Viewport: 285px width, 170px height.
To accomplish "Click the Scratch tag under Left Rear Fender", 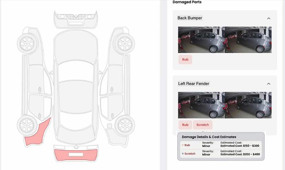I will (203, 125).
